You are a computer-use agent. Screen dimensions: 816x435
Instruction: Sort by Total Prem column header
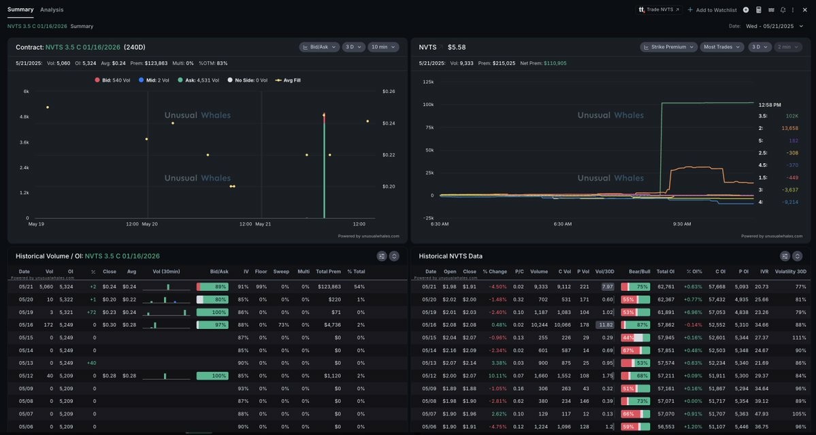(x=329, y=271)
